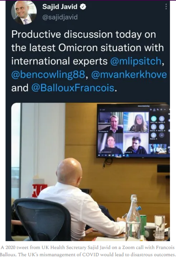Follow the @bencowling88 mention link
Viewport: 176px width, 260px height.
(x=48, y=74)
